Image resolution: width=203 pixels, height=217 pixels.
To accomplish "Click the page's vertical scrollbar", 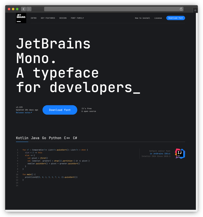I will click(197, 111).
